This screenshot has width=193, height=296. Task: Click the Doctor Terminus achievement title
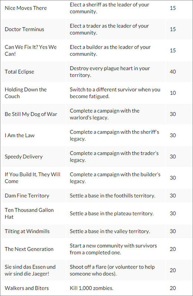pos(24,29)
